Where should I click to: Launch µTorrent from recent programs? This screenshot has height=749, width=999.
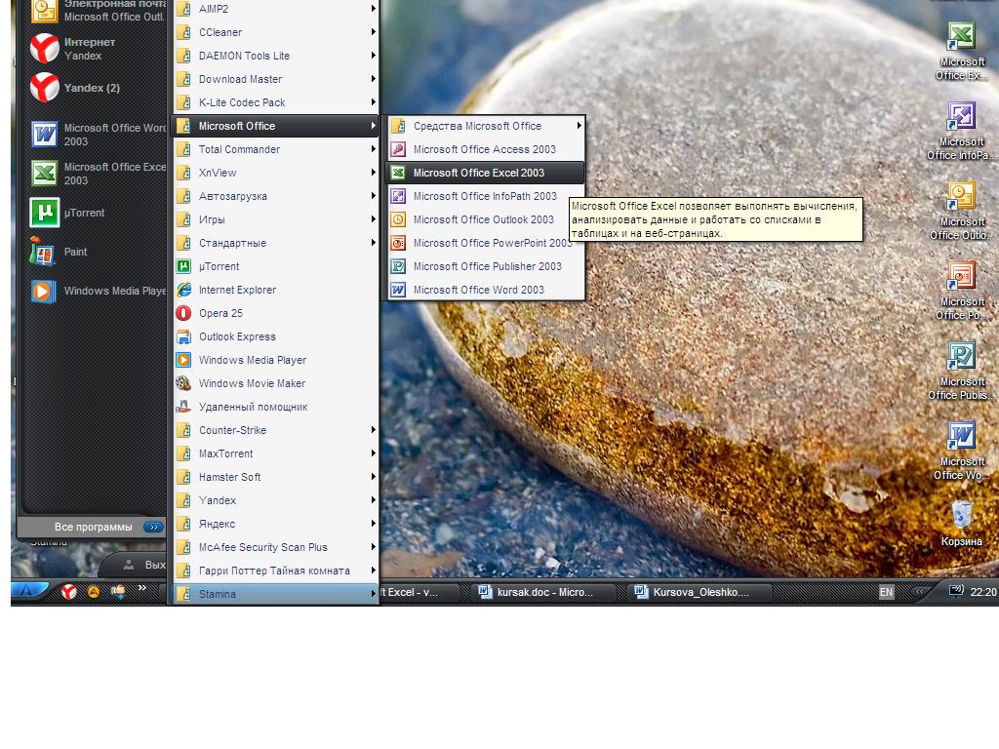pyautogui.click(x=96, y=213)
